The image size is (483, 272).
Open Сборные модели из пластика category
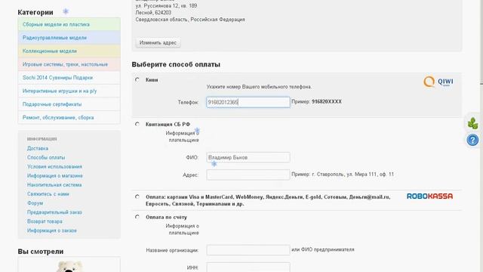pyautogui.click(x=69, y=24)
